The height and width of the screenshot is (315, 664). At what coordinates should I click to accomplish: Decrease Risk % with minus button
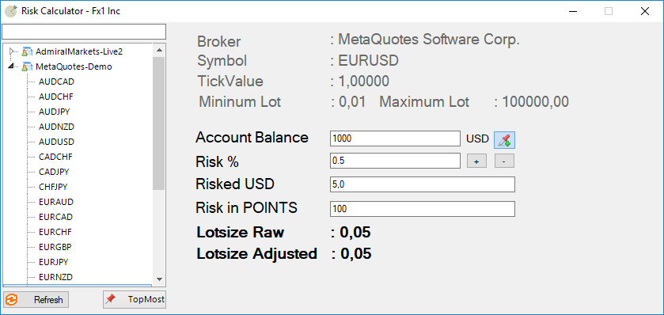[504, 161]
